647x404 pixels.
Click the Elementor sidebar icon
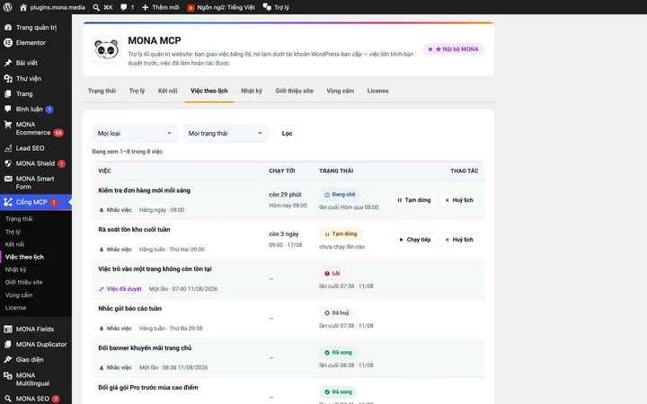pyautogui.click(x=8, y=42)
